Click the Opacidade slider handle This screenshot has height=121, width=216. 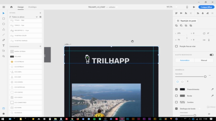coord(205,77)
